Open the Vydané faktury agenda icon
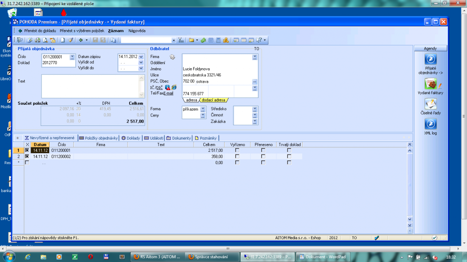 pos(430,84)
